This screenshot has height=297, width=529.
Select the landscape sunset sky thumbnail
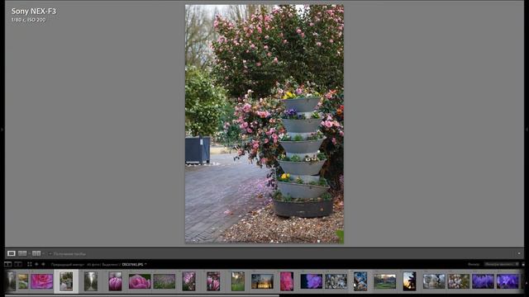click(262, 281)
